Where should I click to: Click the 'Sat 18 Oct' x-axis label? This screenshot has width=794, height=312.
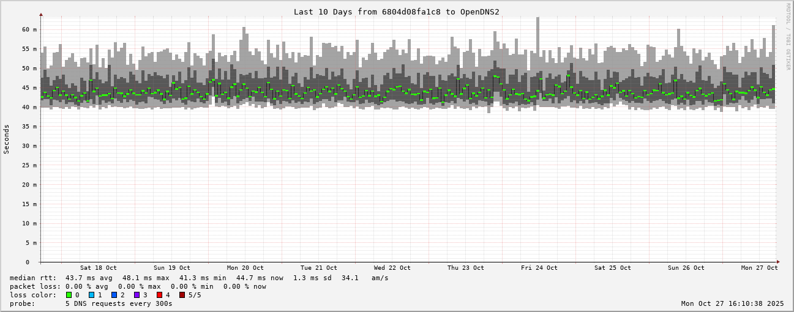tap(98, 268)
